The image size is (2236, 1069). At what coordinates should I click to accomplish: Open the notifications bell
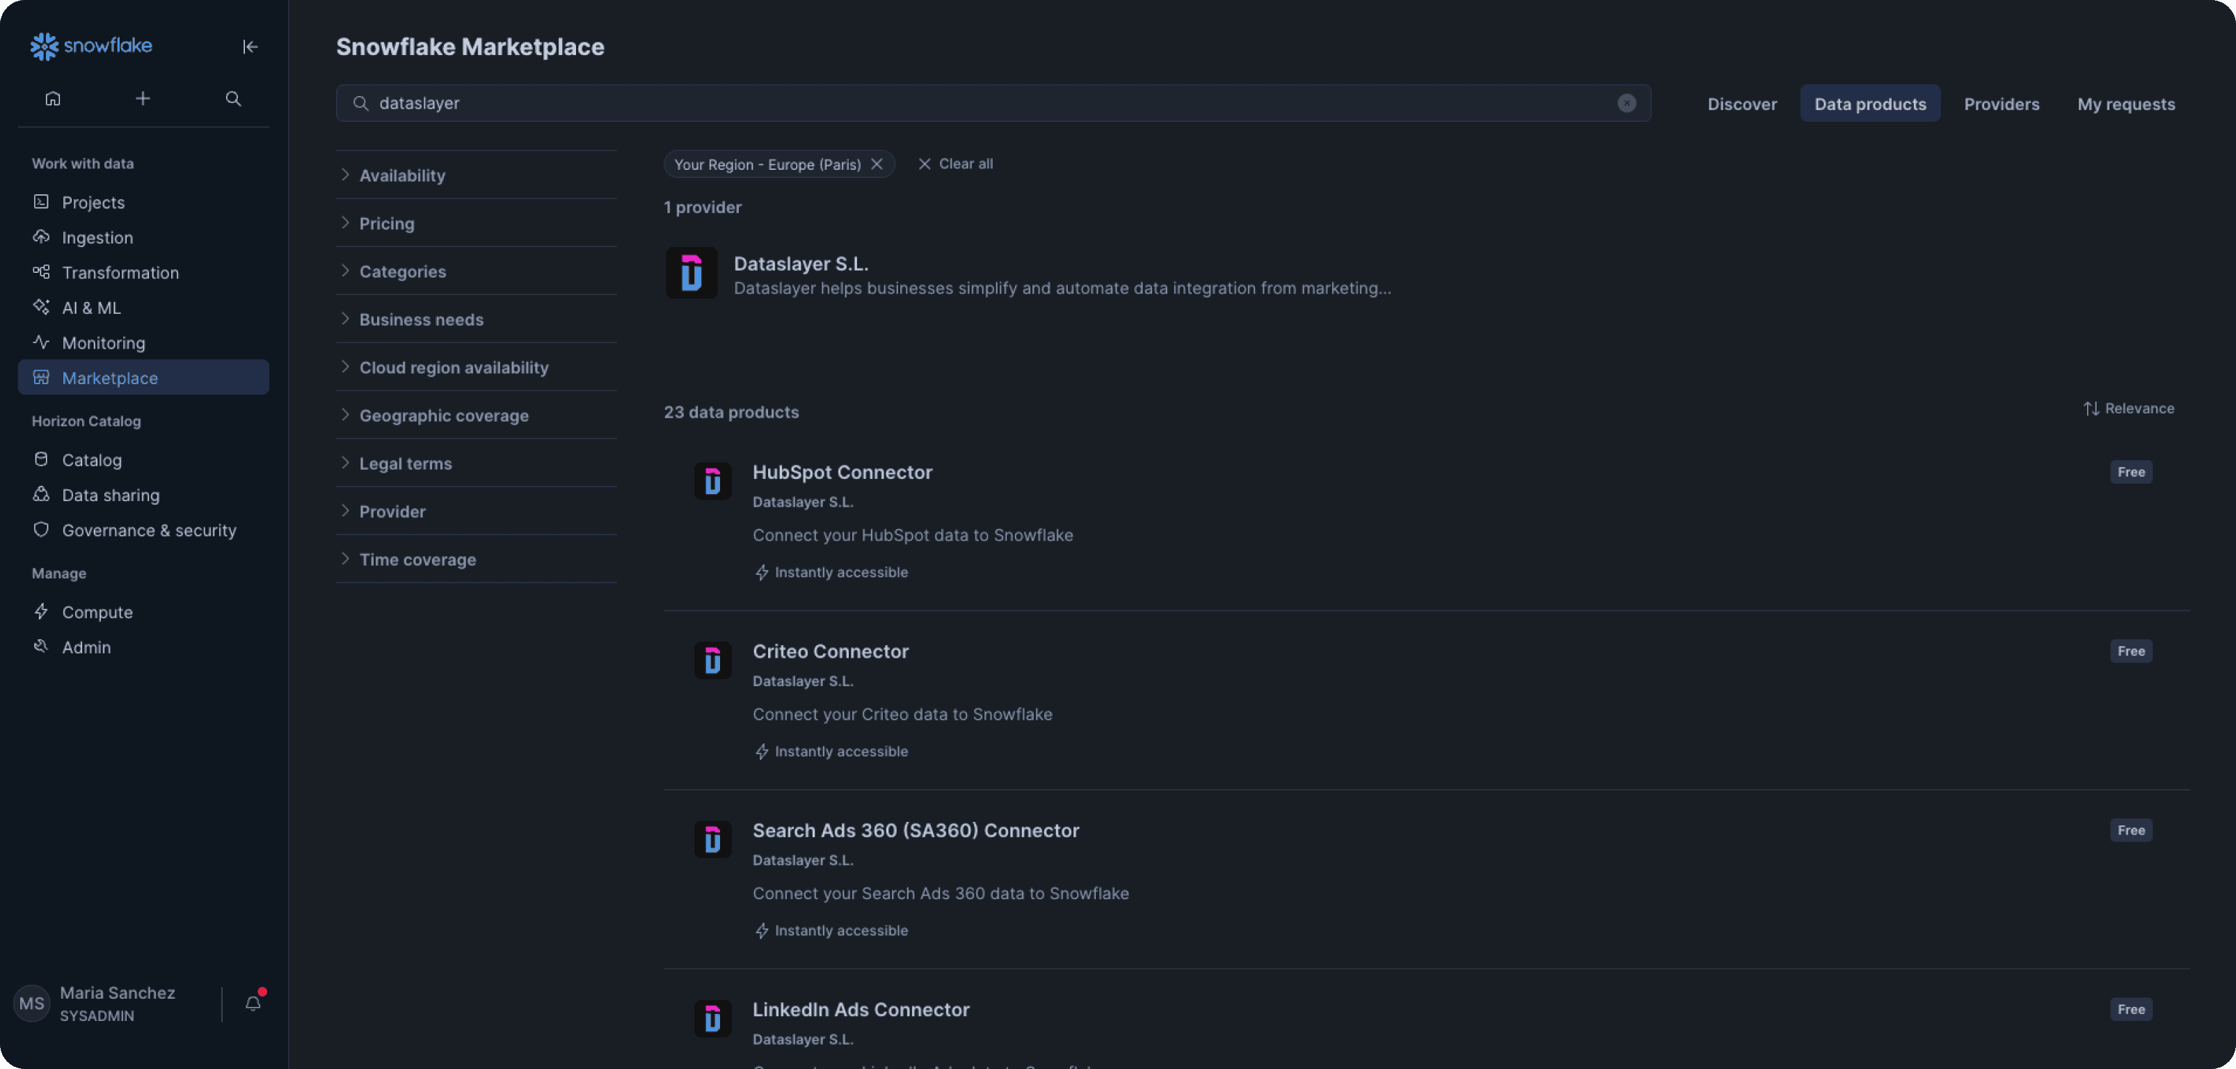tap(253, 1004)
